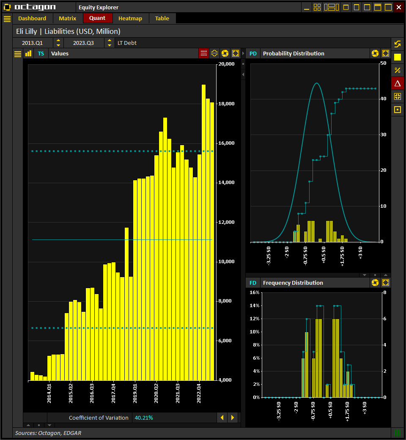
Task: Maximize the Probability Distribution panel
Action: tap(386, 53)
